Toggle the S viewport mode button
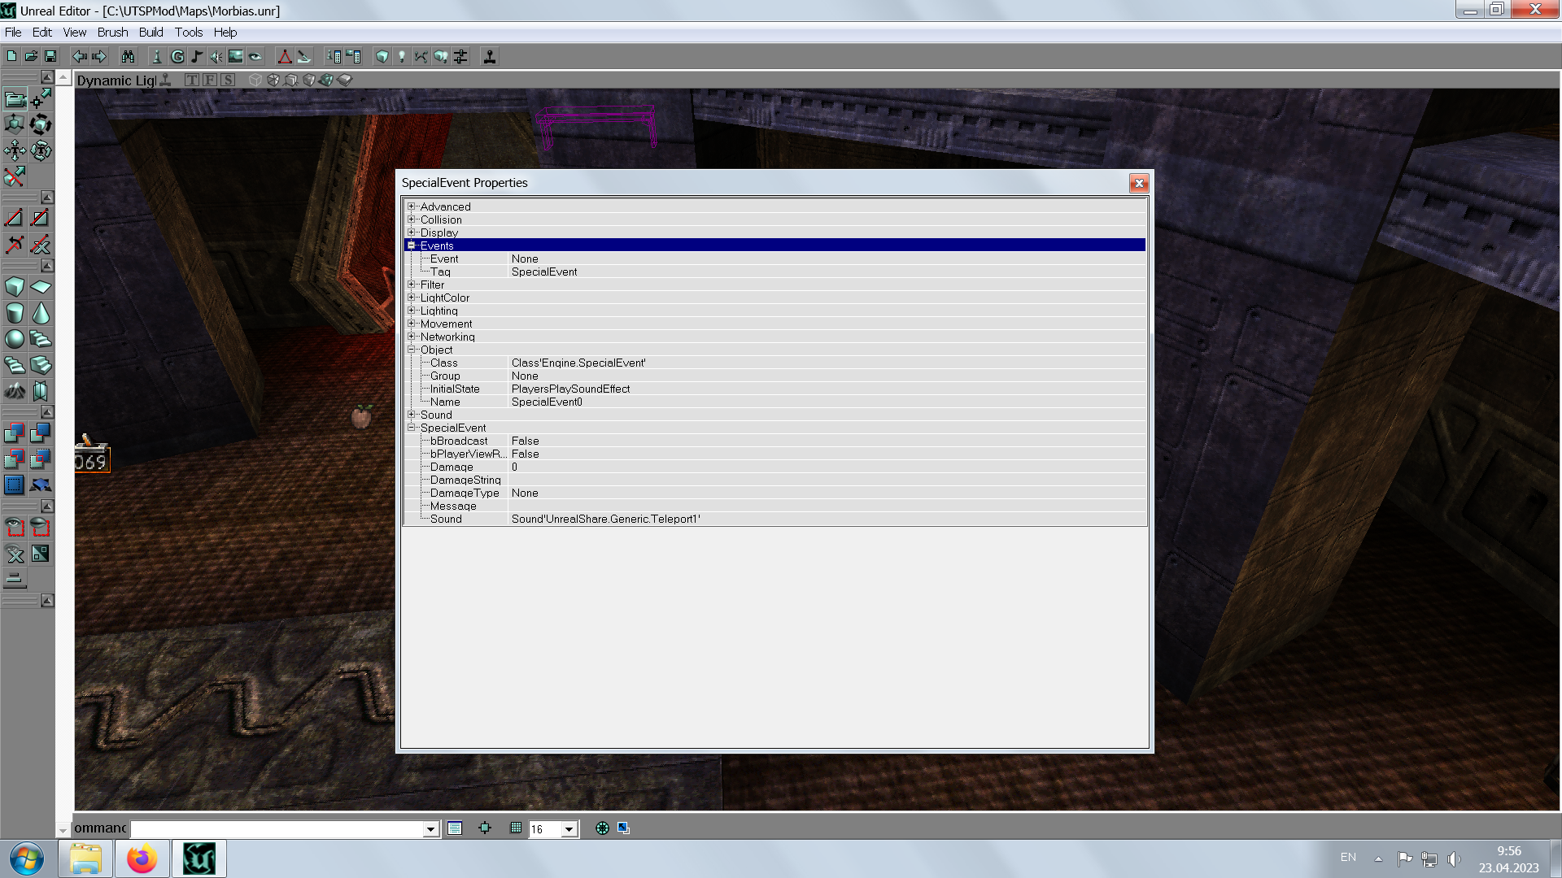The height and width of the screenshot is (878, 1562). [228, 80]
